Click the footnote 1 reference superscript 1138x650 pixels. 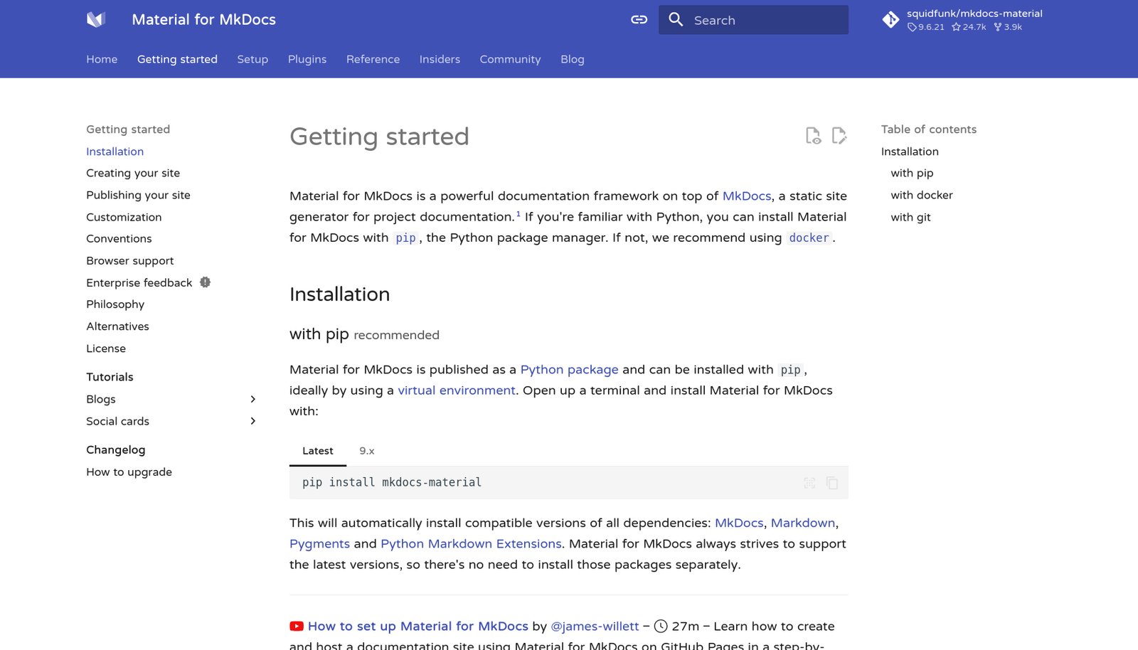(519, 213)
